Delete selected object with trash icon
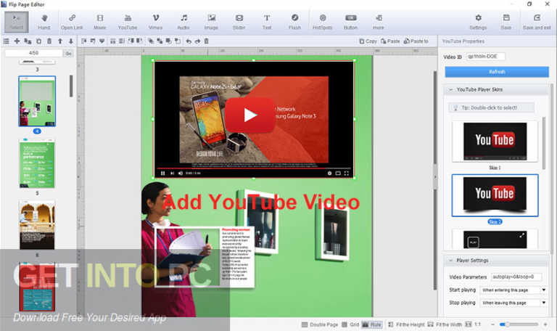 [207, 41]
